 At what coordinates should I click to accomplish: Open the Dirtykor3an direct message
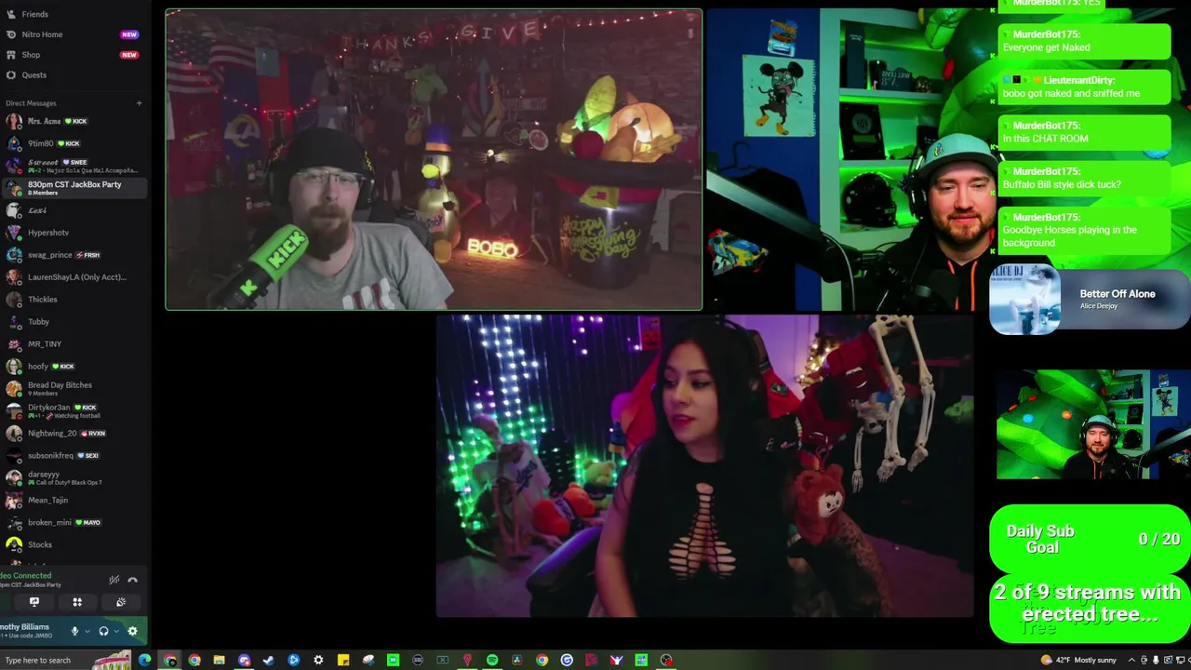coord(74,411)
